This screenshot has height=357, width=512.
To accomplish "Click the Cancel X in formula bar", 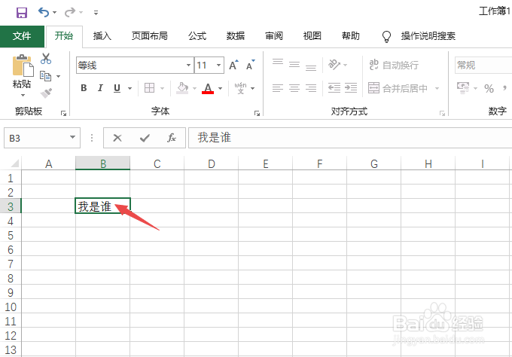I will click(117, 138).
